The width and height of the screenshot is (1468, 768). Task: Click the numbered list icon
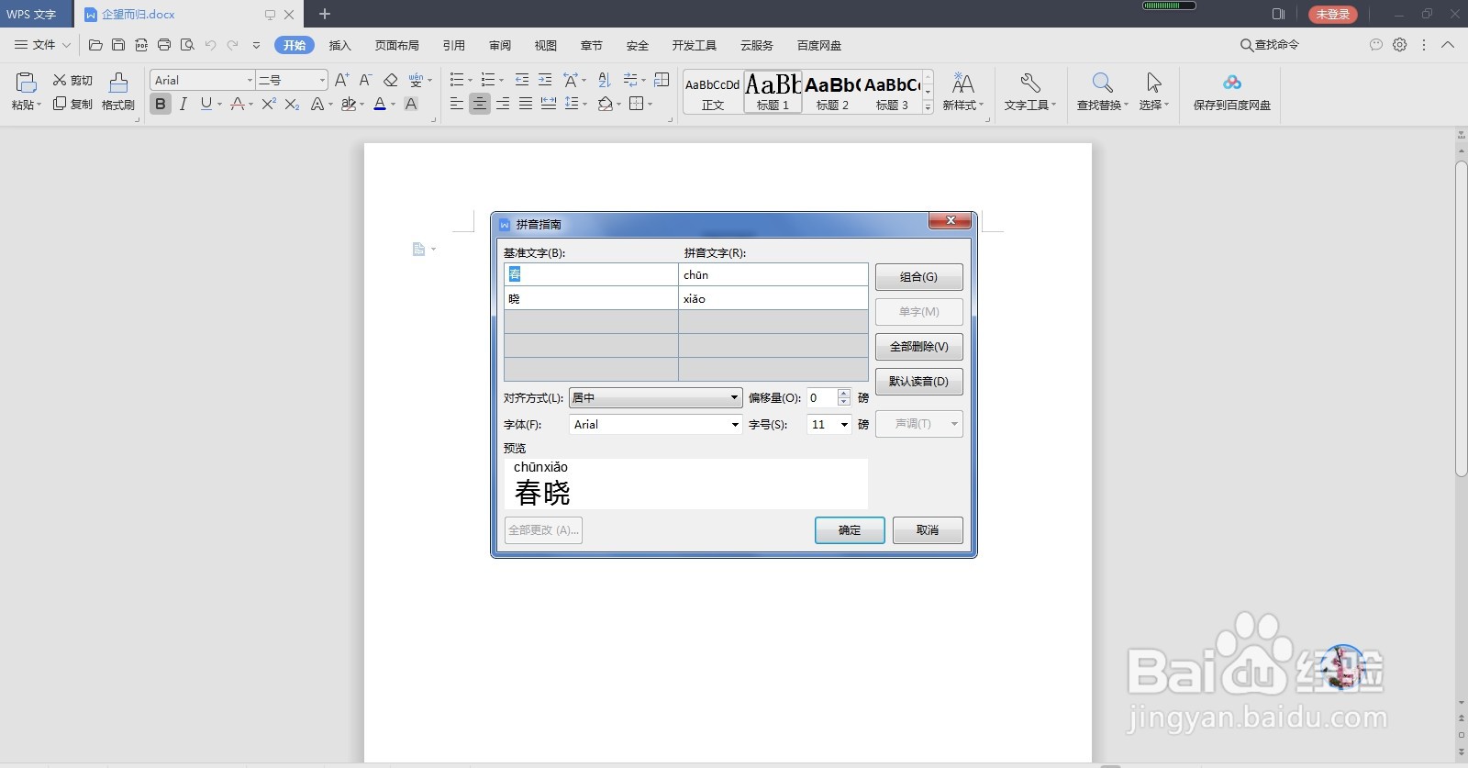(488, 81)
